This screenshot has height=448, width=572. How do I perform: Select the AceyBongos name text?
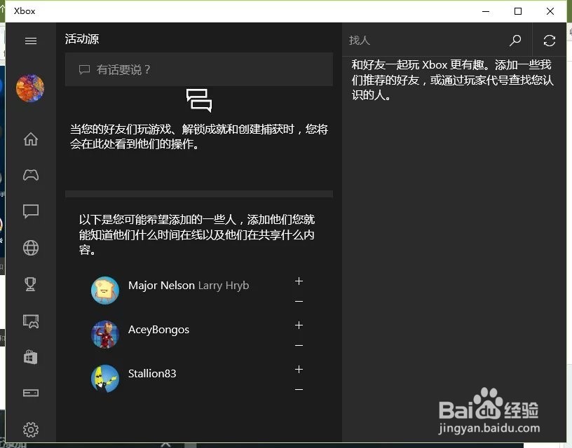[x=158, y=330]
